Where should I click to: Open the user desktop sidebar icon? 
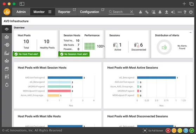click(x=7, y=53)
